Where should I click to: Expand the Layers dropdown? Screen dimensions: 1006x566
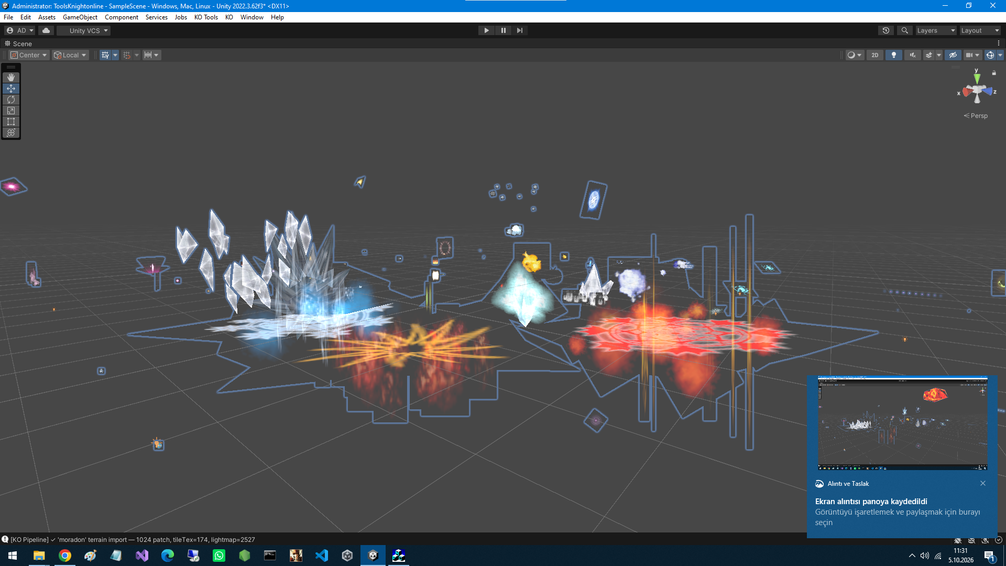click(936, 30)
